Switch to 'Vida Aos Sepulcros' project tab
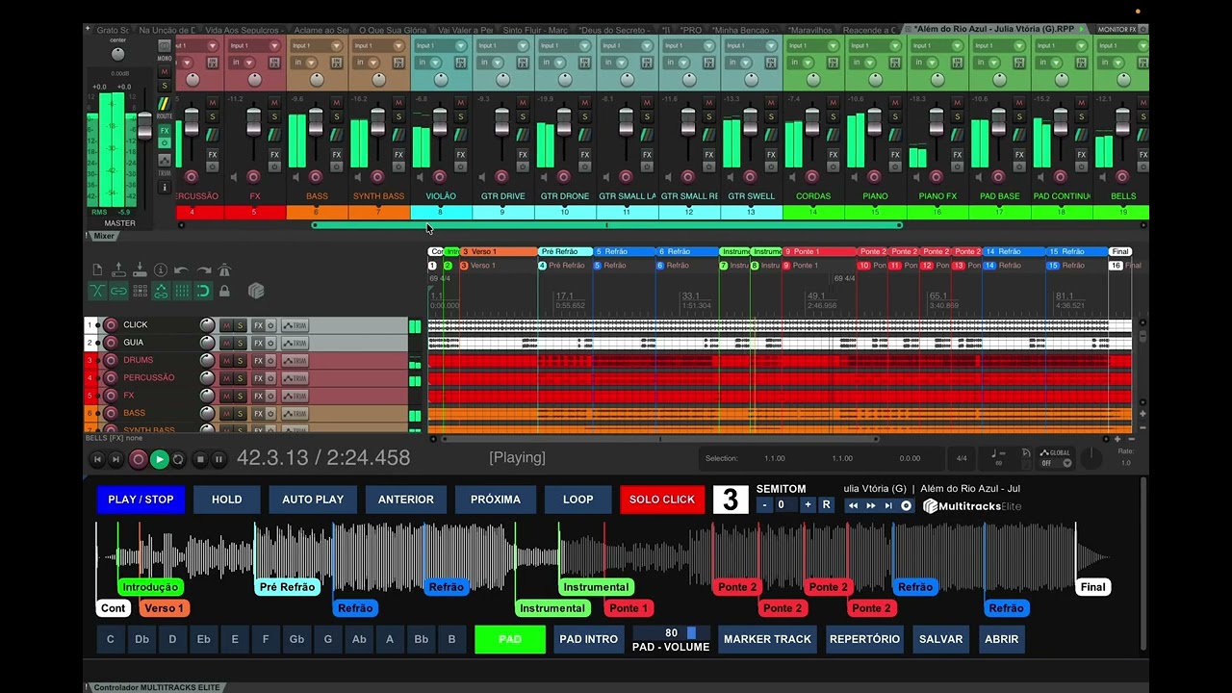The image size is (1232, 693). pyautogui.click(x=244, y=30)
